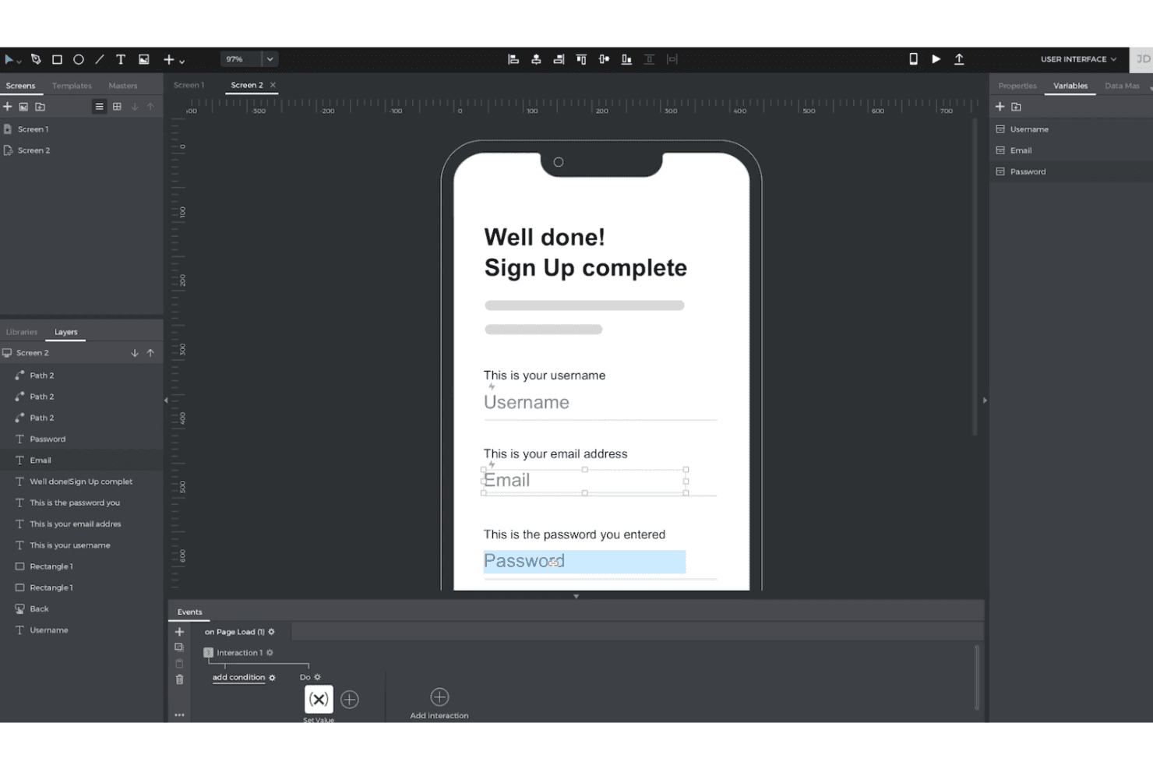The width and height of the screenshot is (1153, 769).
Task: Click the add screen from image icon
Action: 23,107
